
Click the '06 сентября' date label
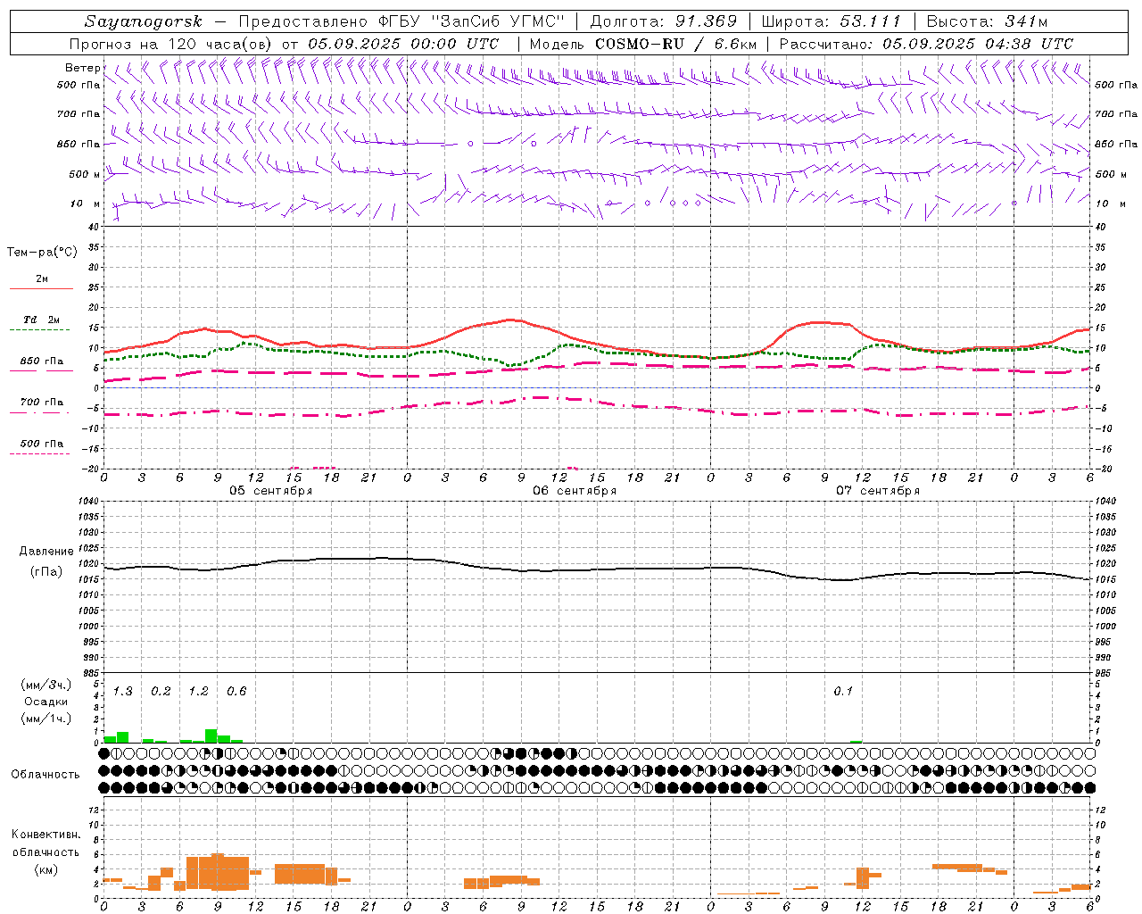575,491
